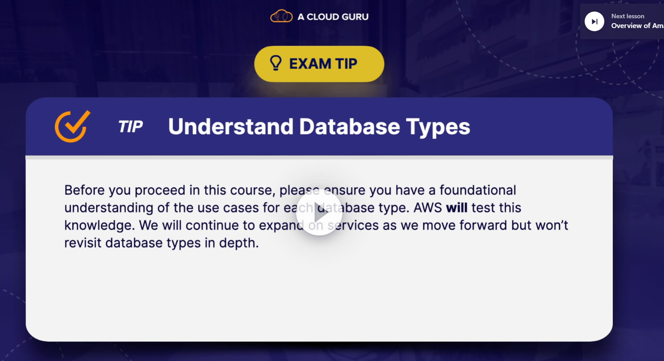Click the phrase 'revisit database types in depth'
664x361 pixels.
[161, 243]
